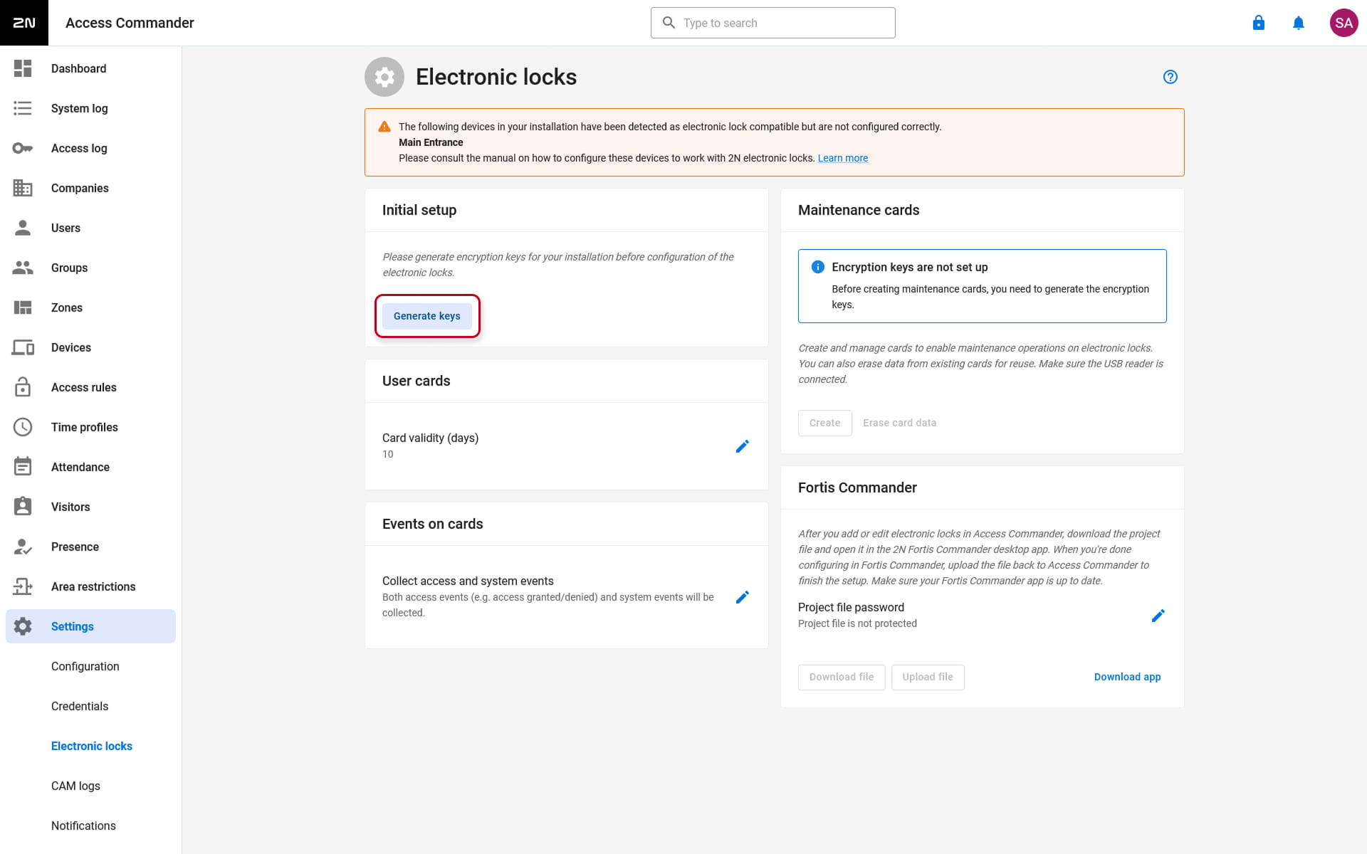Click the Users person icon
1367x854 pixels.
[23, 228]
